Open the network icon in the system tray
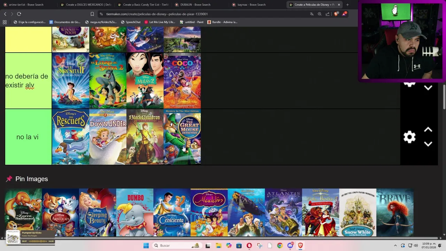446x251 pixels. pyautogui.click(x=410, y=245)
